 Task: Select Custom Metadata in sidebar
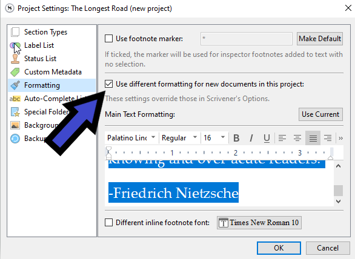pos(53,72)
